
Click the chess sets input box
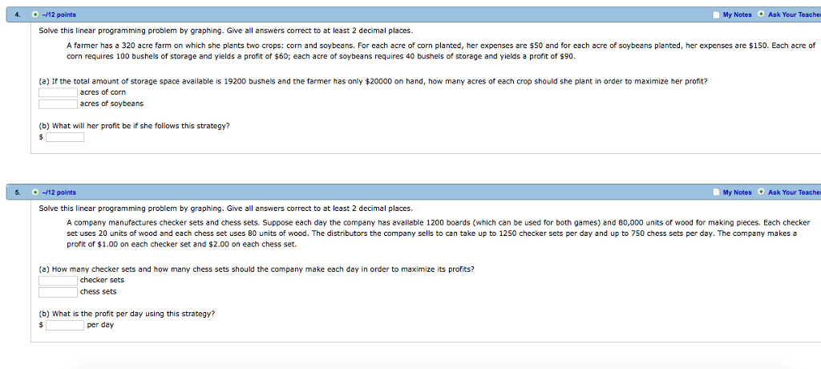(58, 291)
